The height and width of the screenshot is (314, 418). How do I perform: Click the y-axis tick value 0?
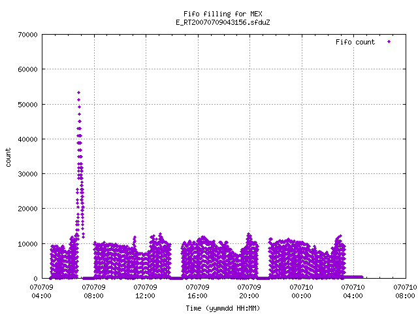[35, 279]
